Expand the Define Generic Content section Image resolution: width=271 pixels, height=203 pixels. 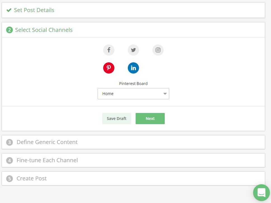pyautogui.click(x=47, y=142)
